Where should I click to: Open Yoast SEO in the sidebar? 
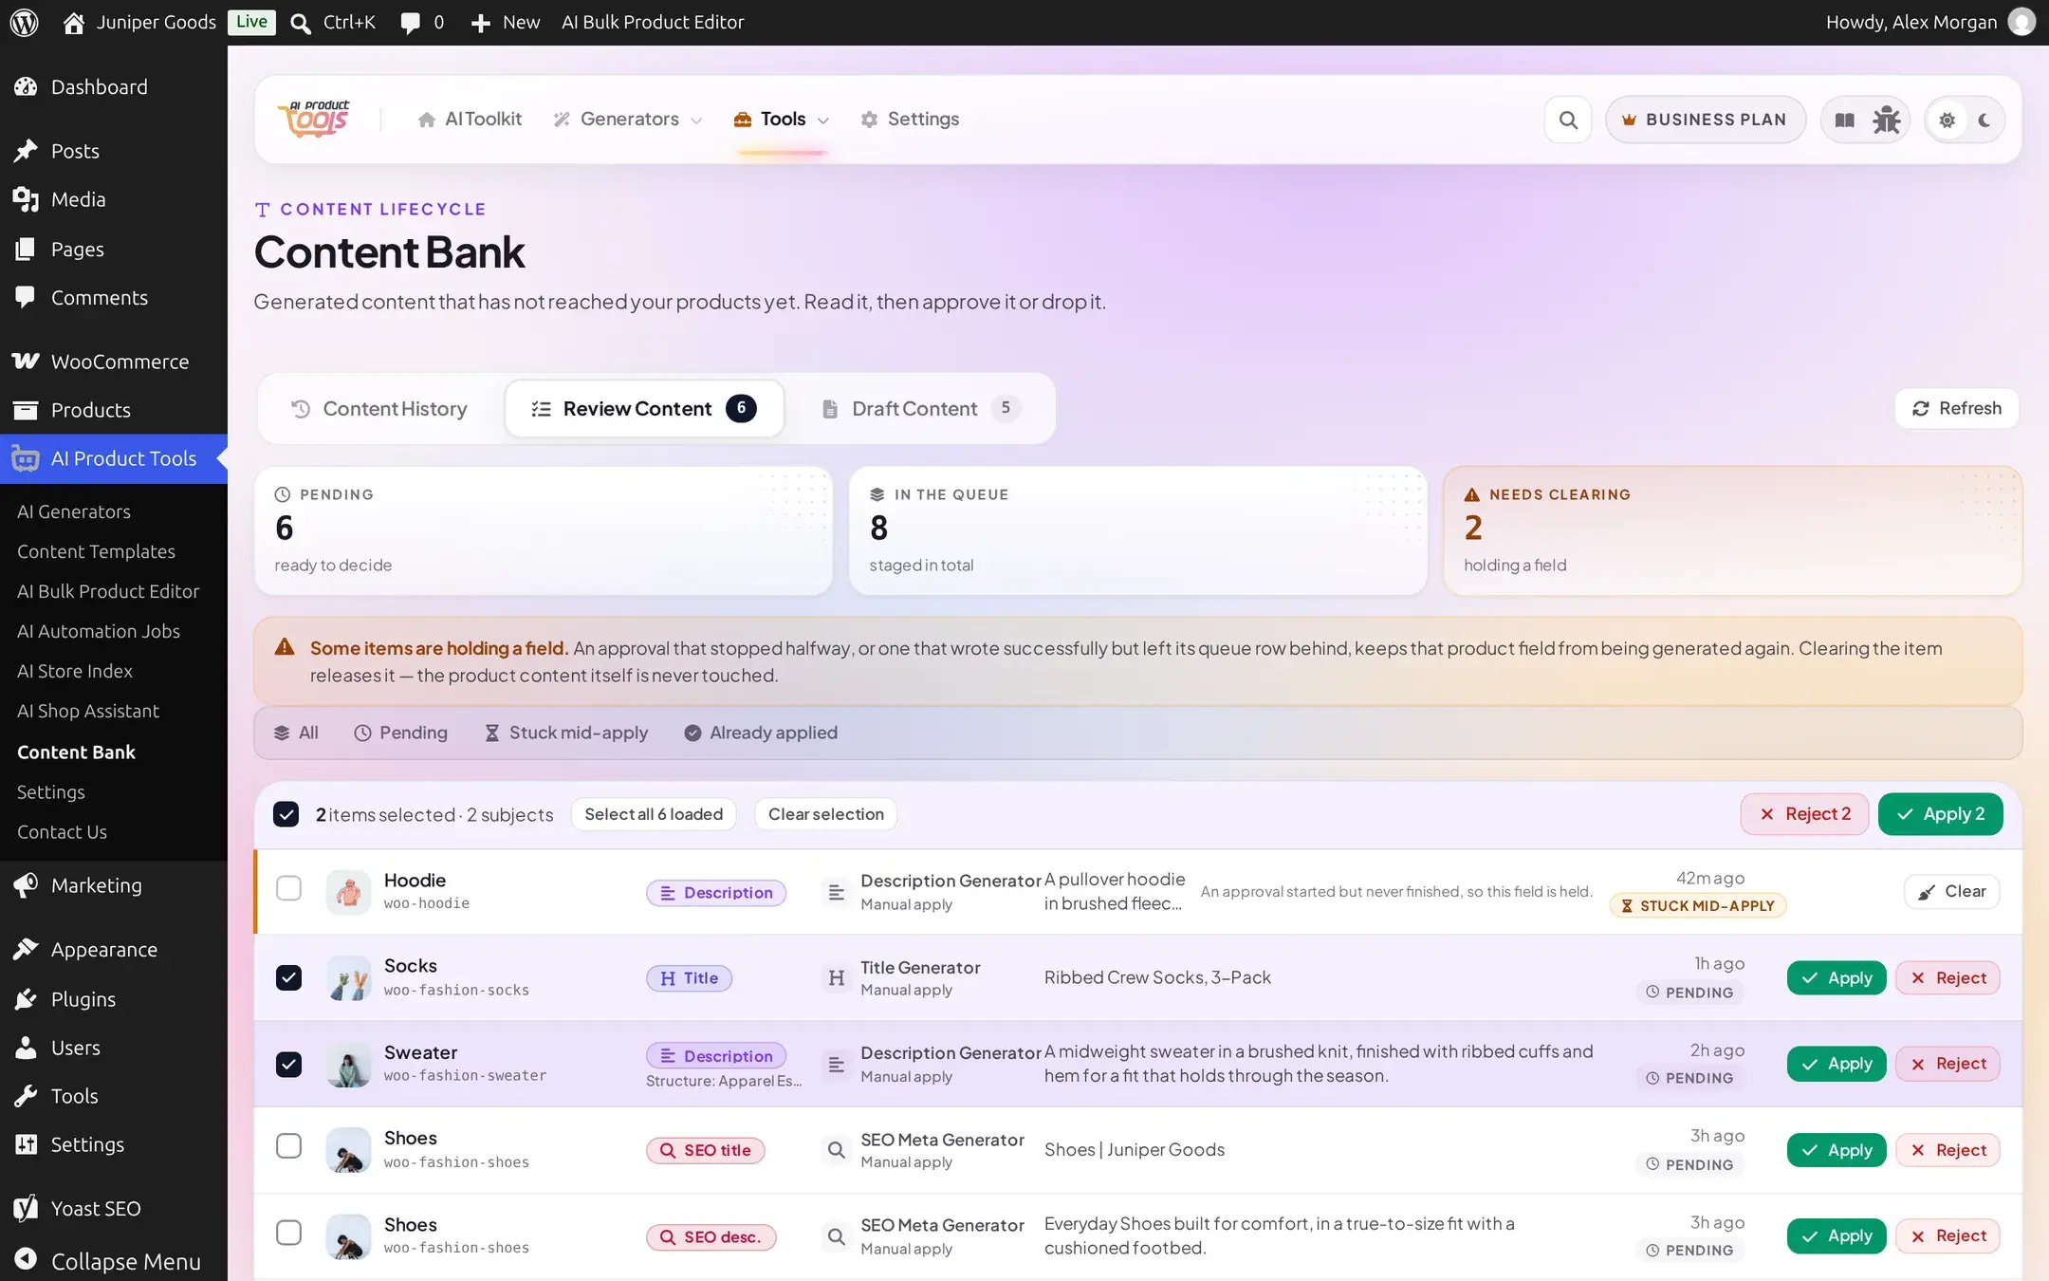point(114,1208)
